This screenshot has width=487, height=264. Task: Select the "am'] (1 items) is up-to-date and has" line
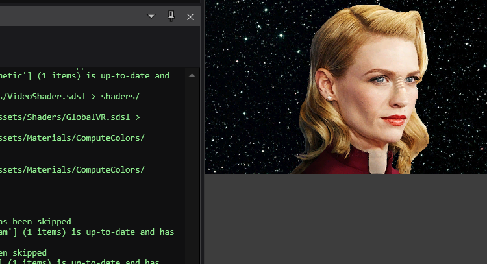coord(87,232)
